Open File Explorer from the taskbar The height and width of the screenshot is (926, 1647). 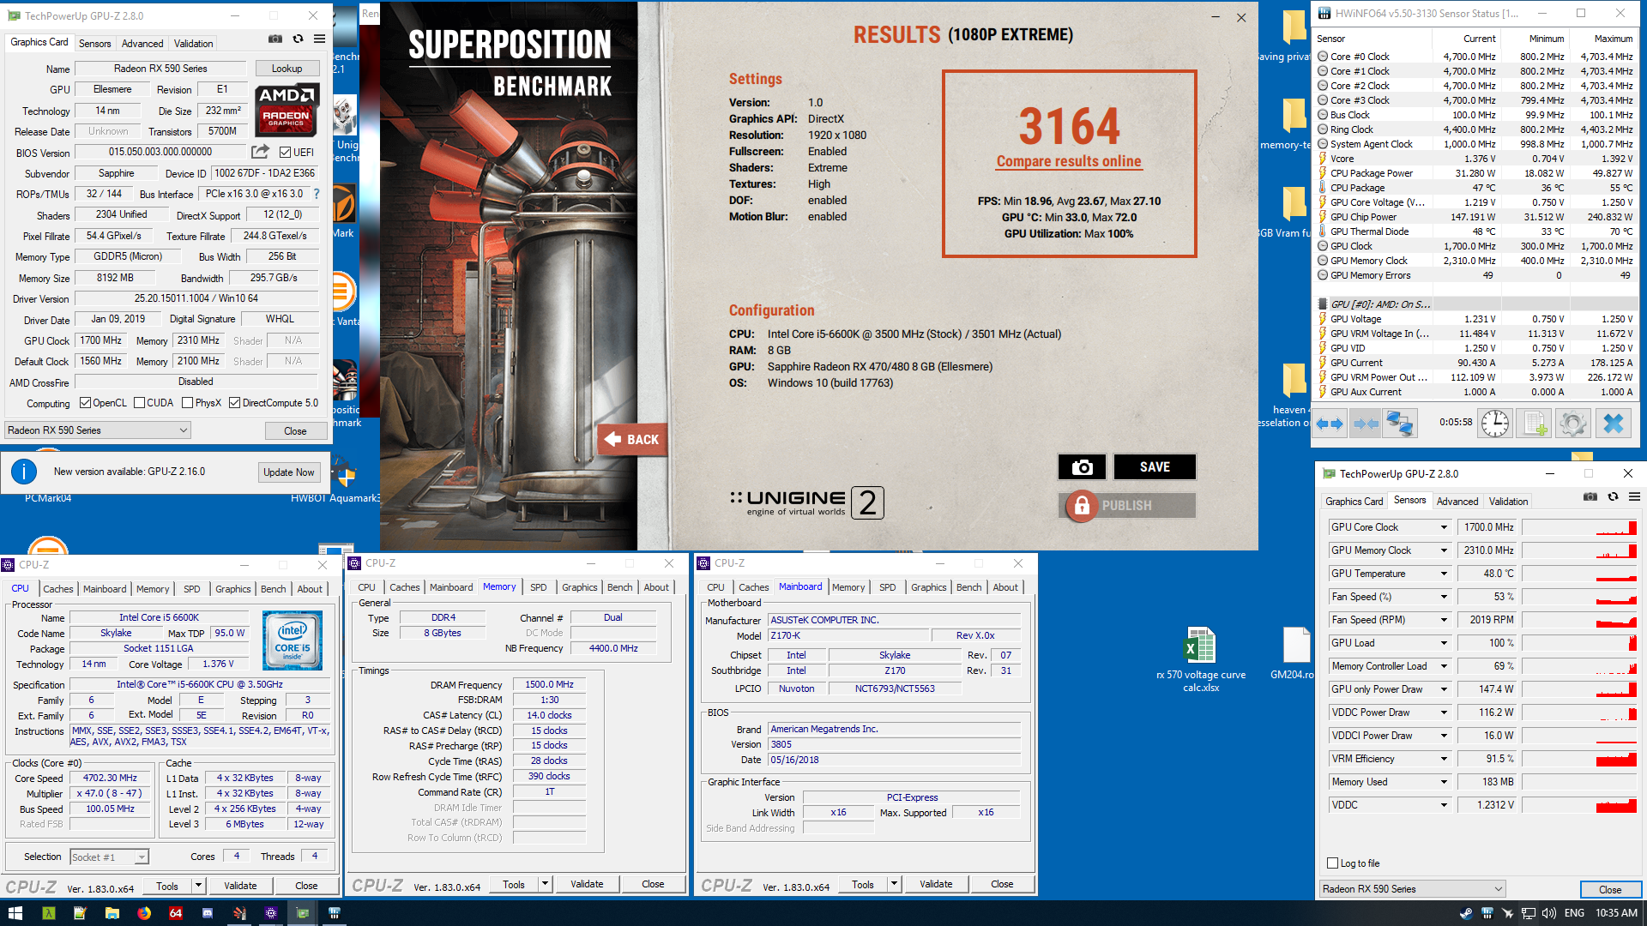point(112,913)
